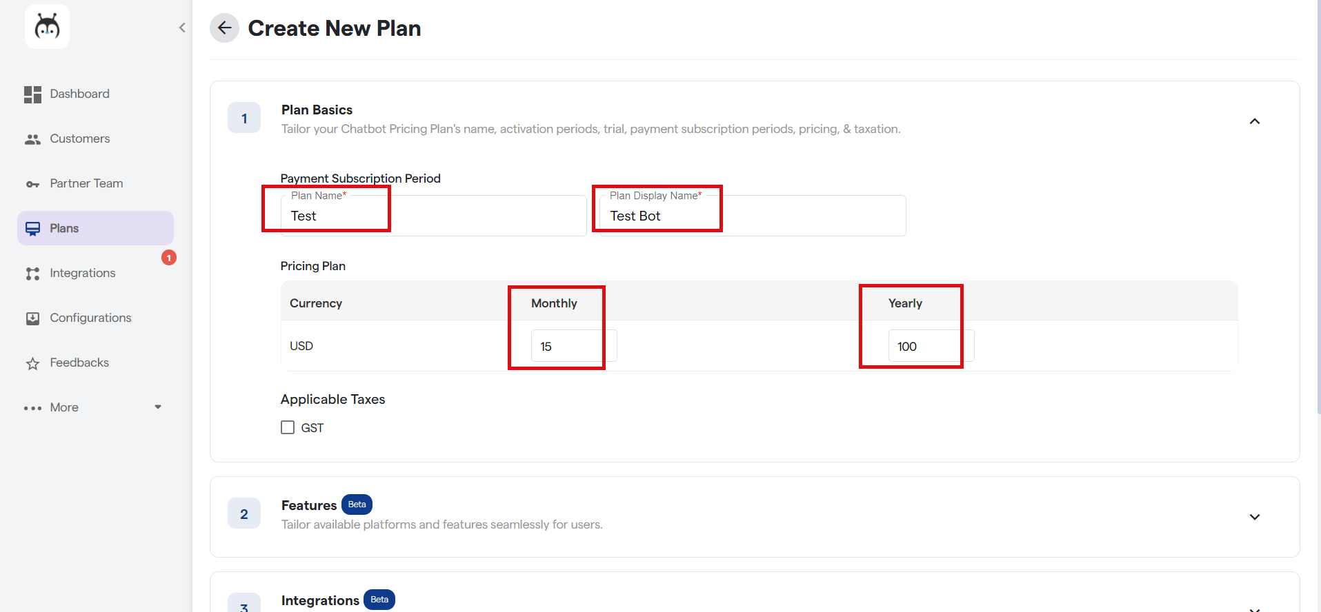The height and width of the screenshot is (612, 1321).
Task: Collapse the Plan Basics section
Action: point(1254,121)
